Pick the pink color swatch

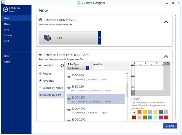click(139, 117)
